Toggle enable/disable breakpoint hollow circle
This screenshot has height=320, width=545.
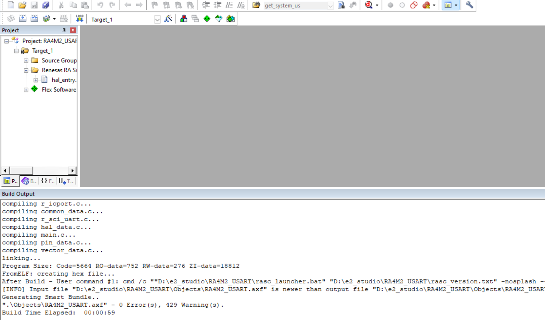402,5
